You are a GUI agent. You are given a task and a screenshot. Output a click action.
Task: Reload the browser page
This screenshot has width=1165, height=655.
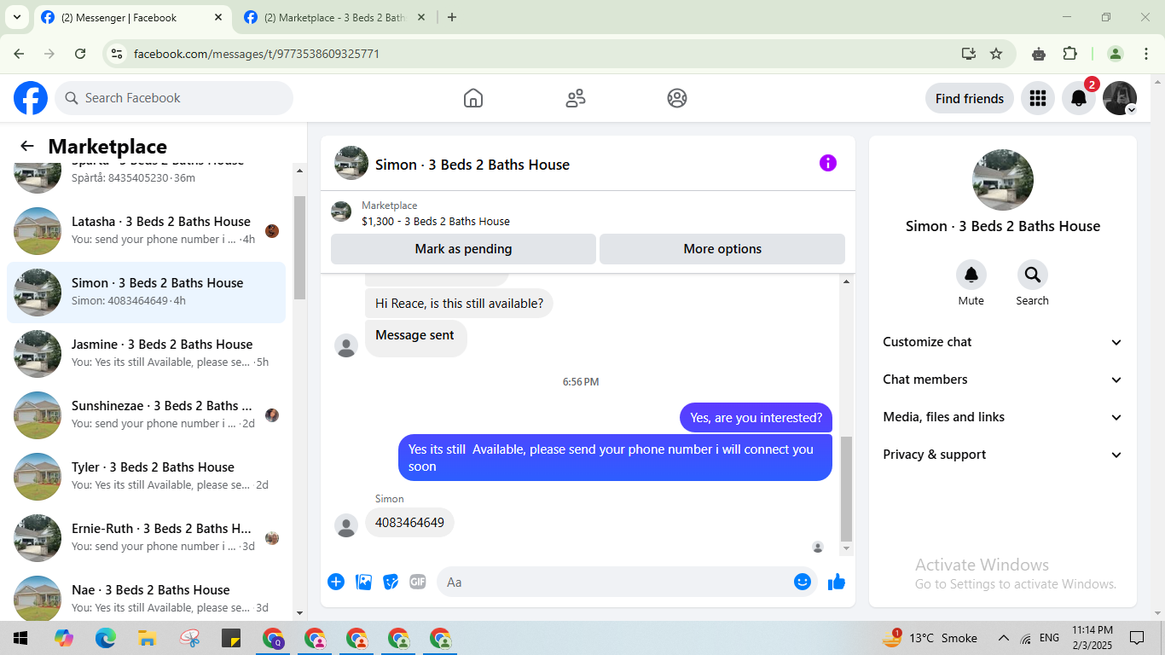pyautogui.click(x=80, y=54)
